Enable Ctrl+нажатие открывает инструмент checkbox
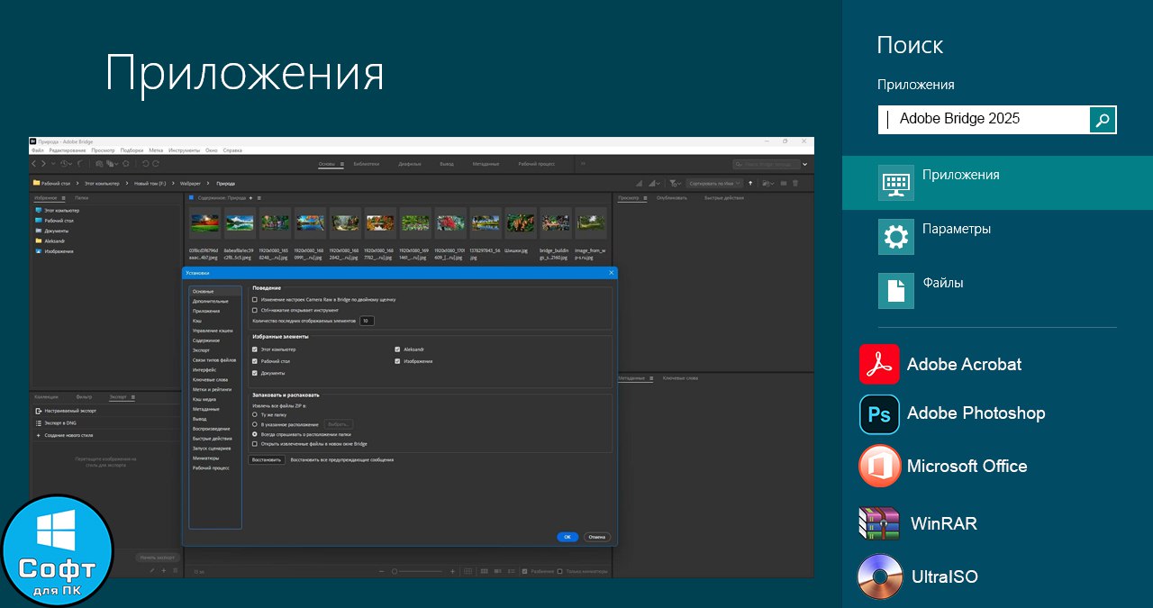This screenshot has height=608, width=1153. [x=255, y=310]
